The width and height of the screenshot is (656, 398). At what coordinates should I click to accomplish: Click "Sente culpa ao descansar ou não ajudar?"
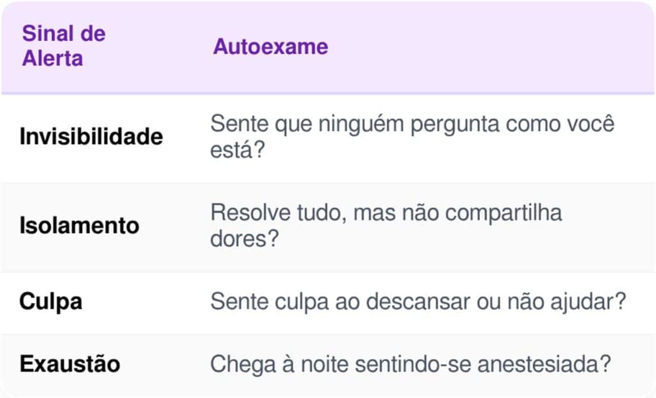click(418, 301)
